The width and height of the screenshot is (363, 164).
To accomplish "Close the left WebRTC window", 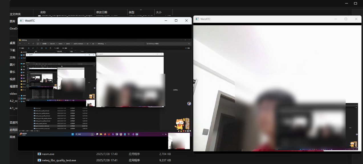I will 186,20.
